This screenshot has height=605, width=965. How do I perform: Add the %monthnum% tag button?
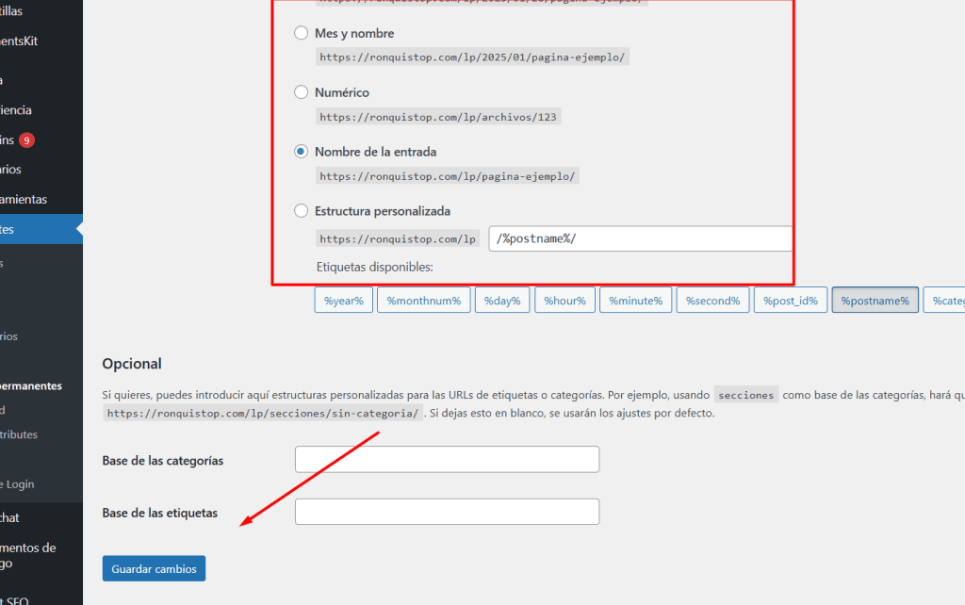click(x=423, y=301)
